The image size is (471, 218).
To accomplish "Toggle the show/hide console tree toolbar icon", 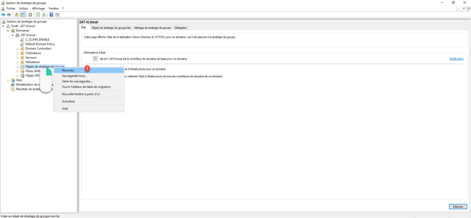I will pos(22,14).
